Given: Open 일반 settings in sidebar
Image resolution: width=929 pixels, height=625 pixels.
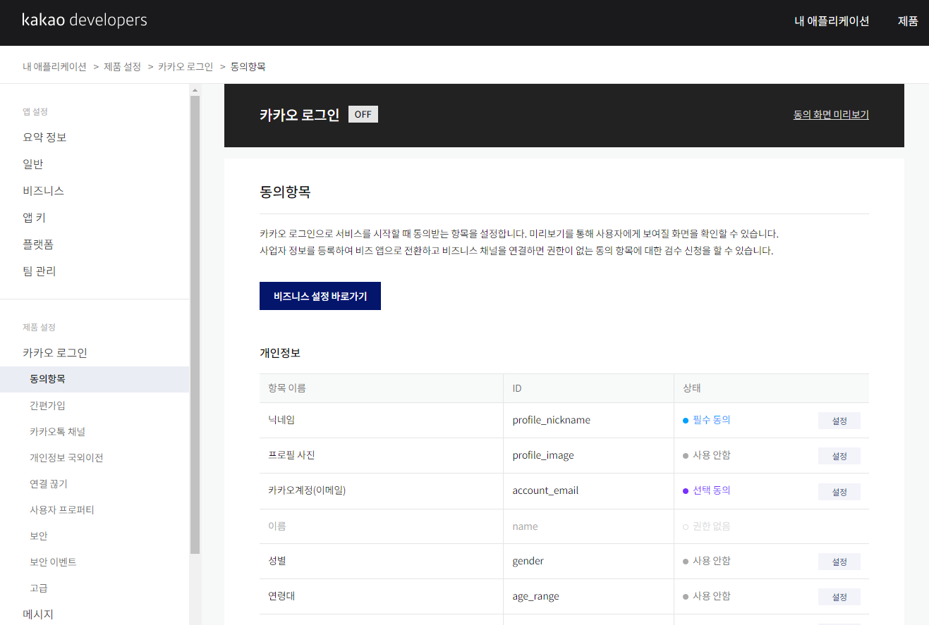Looking at the screenshot, I should [33, 164].
